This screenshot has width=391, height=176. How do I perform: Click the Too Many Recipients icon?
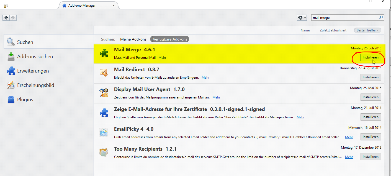104,152
